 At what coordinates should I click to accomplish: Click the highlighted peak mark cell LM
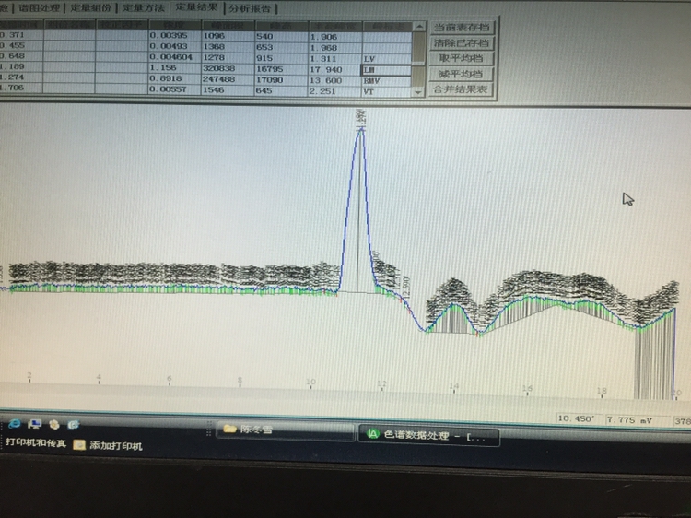[386, 70]
